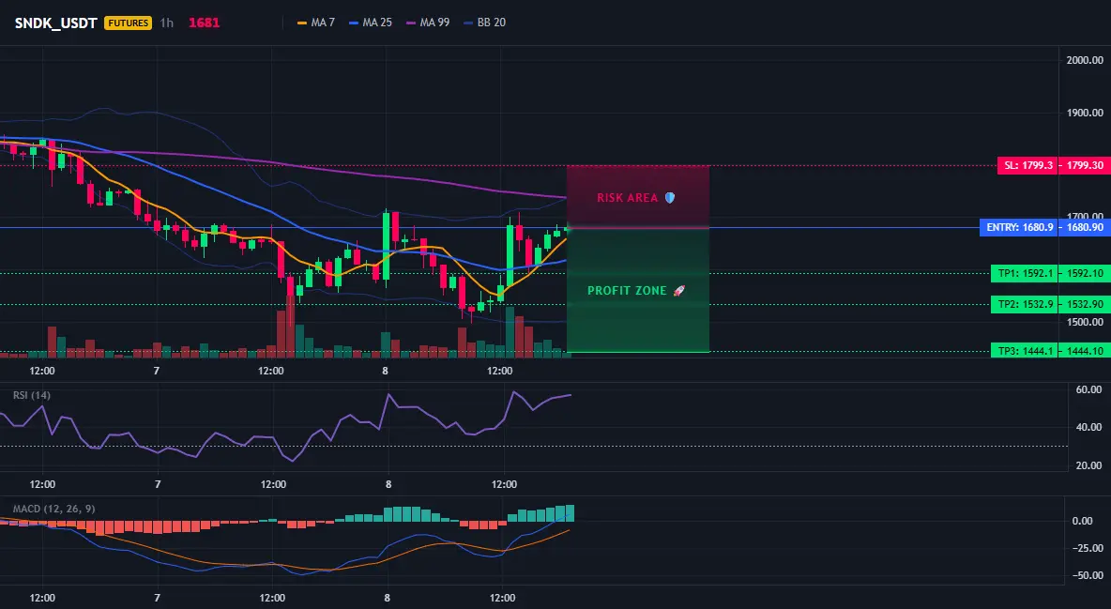This screenshot has width=1111, height=609.
Task: Toggle the BB 20 legend item
Action: pos(484,23)
